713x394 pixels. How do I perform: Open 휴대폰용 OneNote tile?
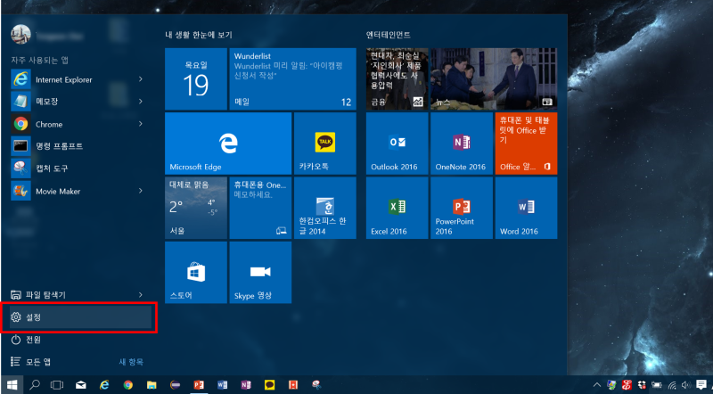[260, 209]
